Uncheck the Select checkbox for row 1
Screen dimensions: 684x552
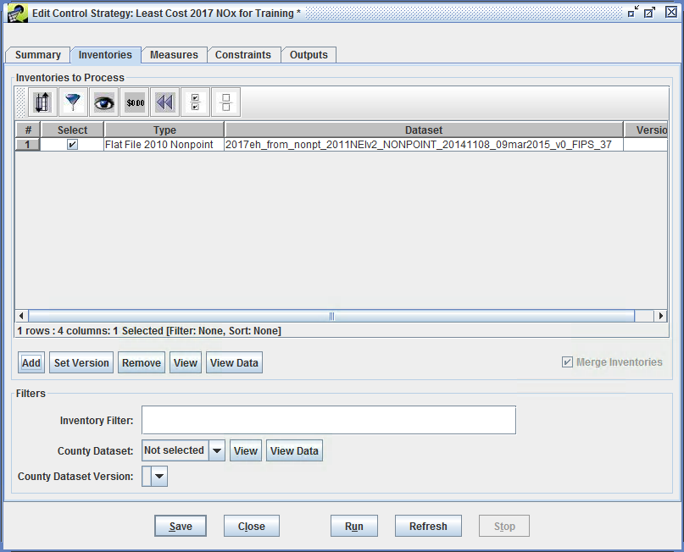[x=71, y=144]
